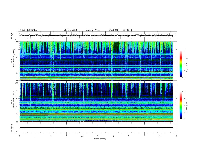Click the "-6" tick on ch.2 color bar

[x=184, y=112]
